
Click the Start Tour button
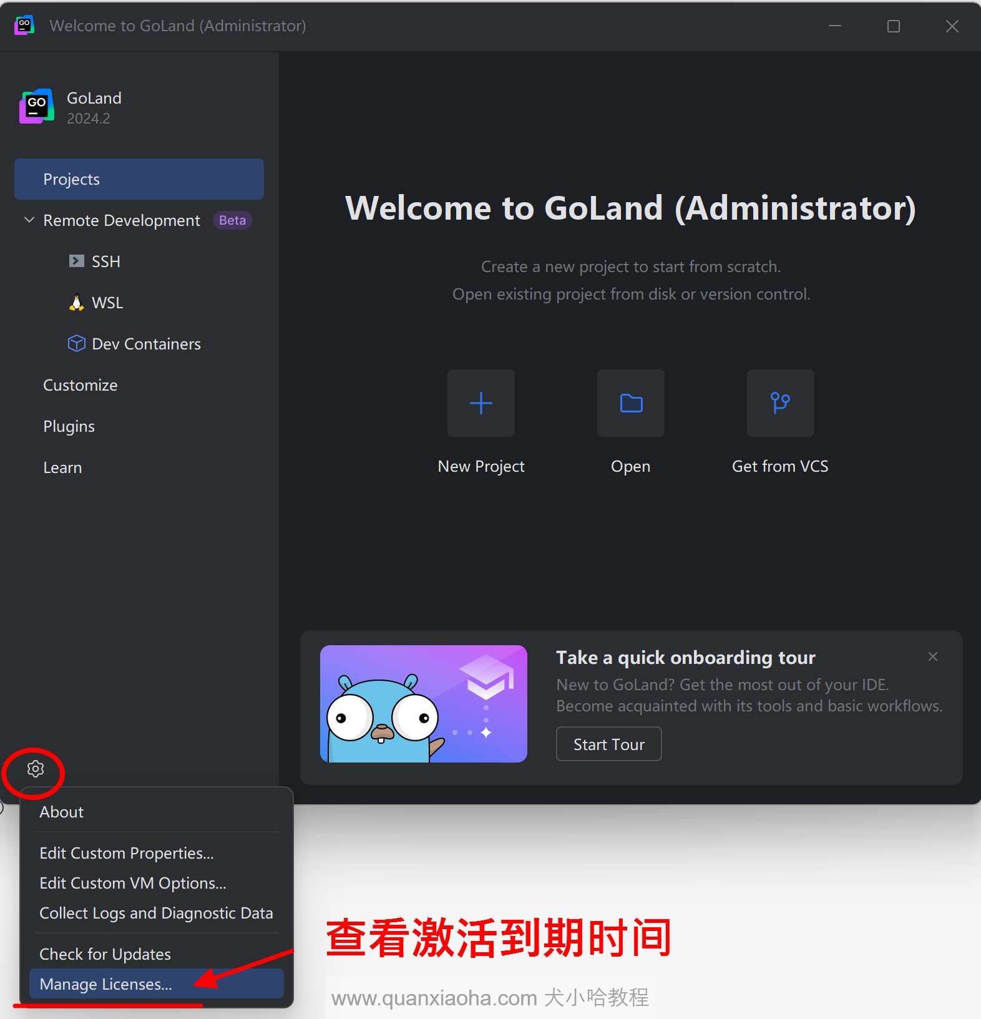(x=608, y=744)
